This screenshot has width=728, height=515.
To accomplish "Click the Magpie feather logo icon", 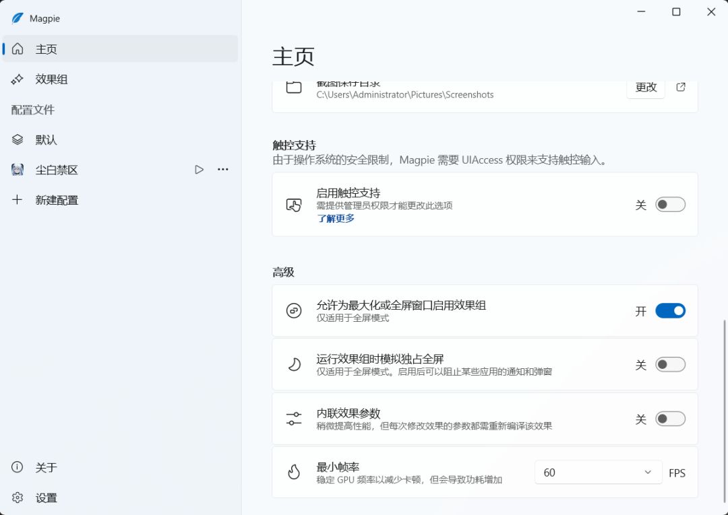I will (x=17, y=18).
